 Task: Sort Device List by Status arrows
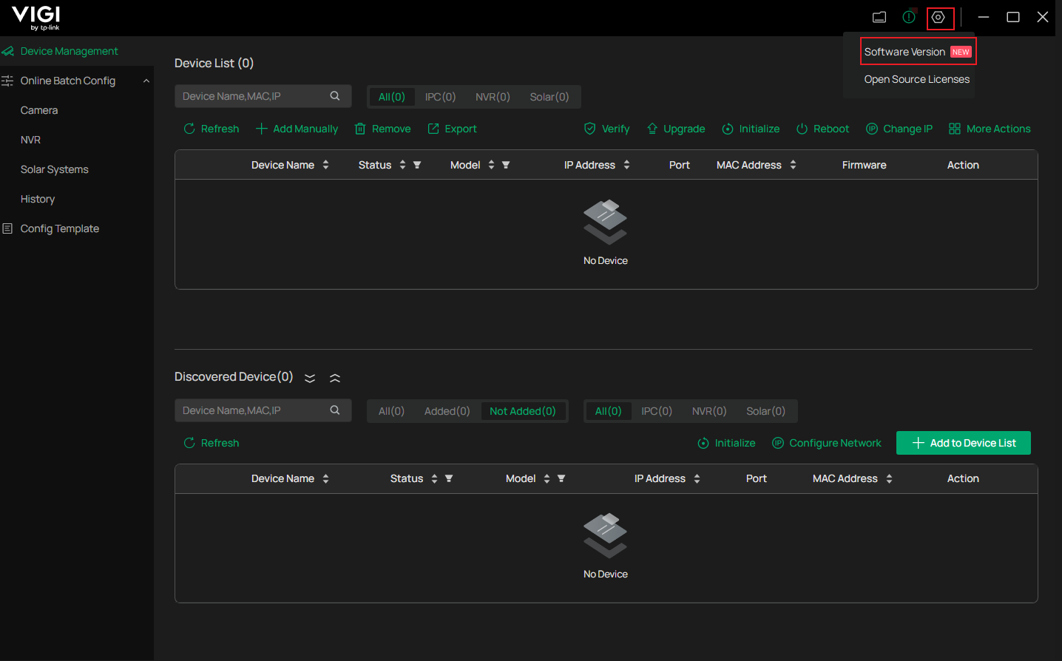[x=402, y=165]
